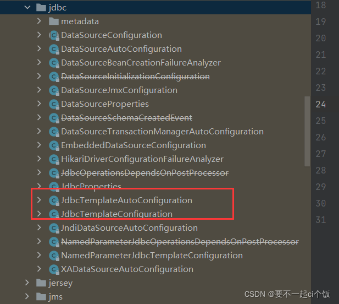Click line number 30 in the gutter
Viewport: 339px width, 304px height.
pyautogui.click(x=321, y=203)
